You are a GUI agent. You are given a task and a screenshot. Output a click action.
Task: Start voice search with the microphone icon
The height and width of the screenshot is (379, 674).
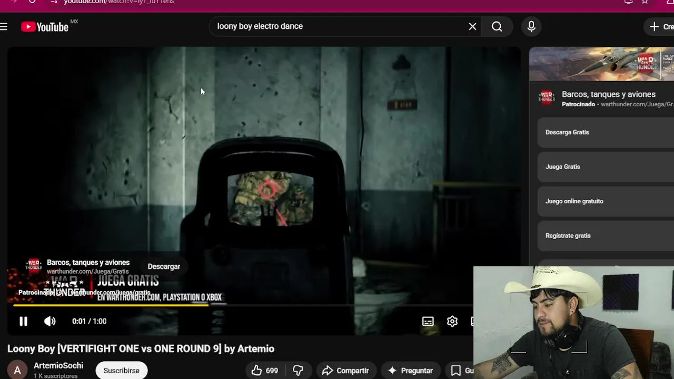(x=531, y=26)
